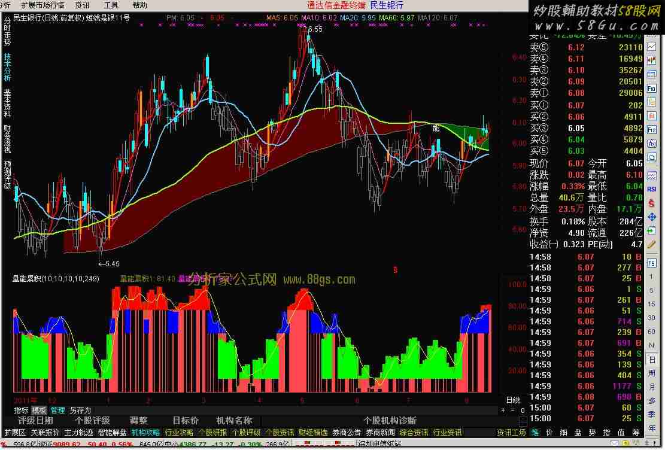This screenshot has width=665, height=450.
Task: Open the 智能解盘 bottom tab
Action: tap(113, 433)
